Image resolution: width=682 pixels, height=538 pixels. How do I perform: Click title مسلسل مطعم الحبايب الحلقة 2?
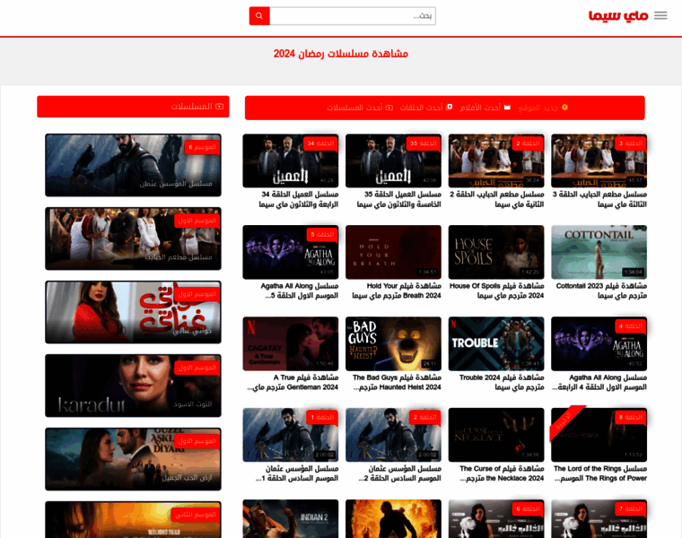[x=497, y=199]
